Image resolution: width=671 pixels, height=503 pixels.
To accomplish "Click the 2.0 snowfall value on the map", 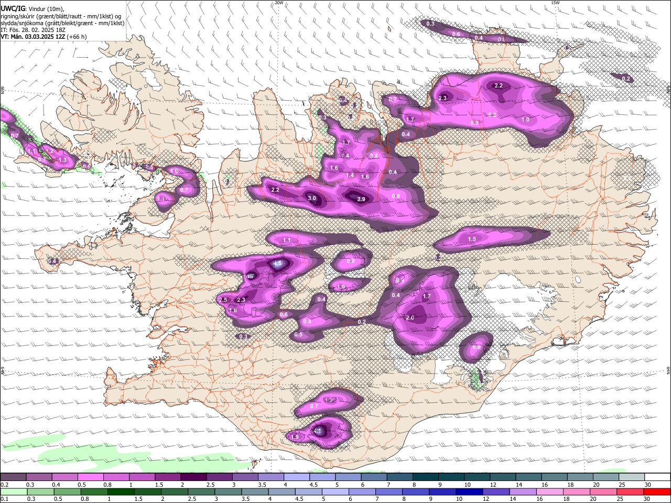I will [x=410, y=318].
